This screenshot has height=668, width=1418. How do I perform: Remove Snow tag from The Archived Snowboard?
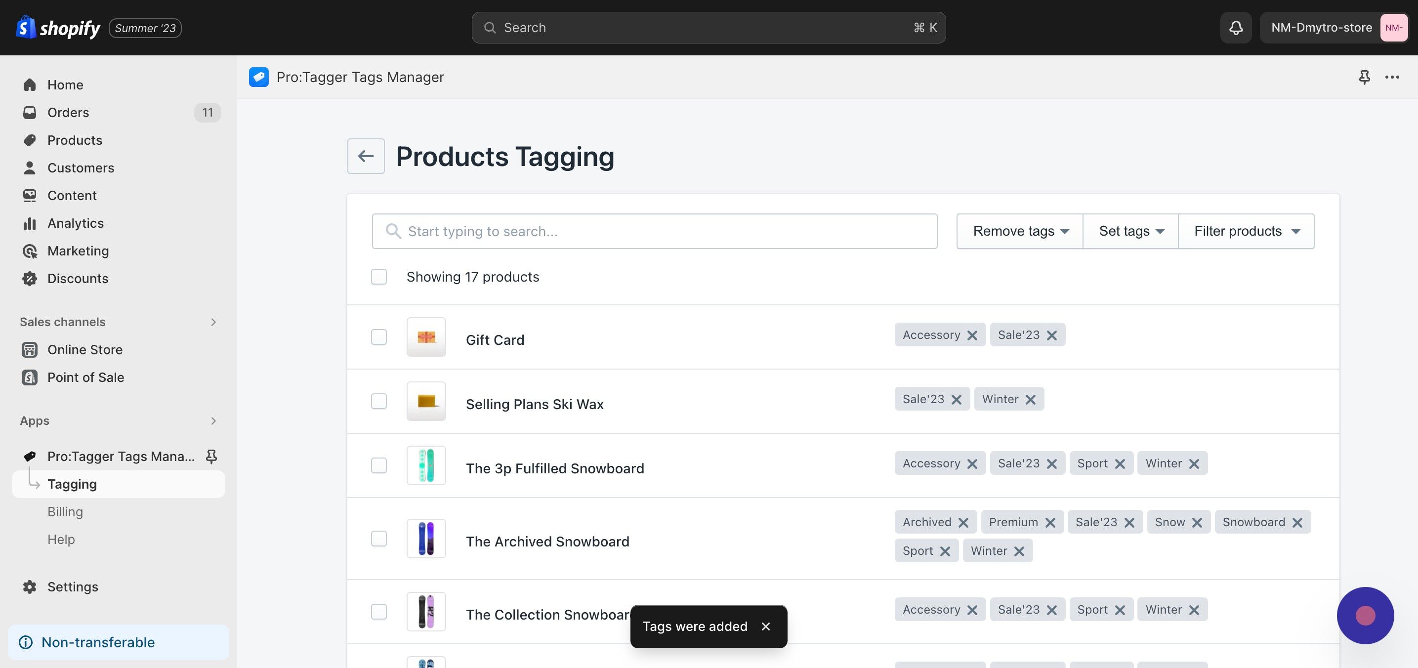1197,522
